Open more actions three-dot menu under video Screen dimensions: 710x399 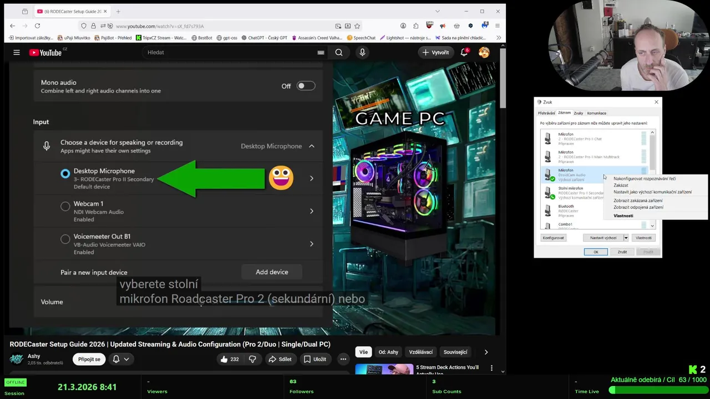(343, 359)
